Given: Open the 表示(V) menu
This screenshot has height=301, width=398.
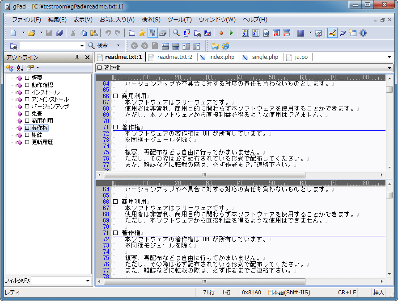Looking at the screenshot, I should [83, 20].
